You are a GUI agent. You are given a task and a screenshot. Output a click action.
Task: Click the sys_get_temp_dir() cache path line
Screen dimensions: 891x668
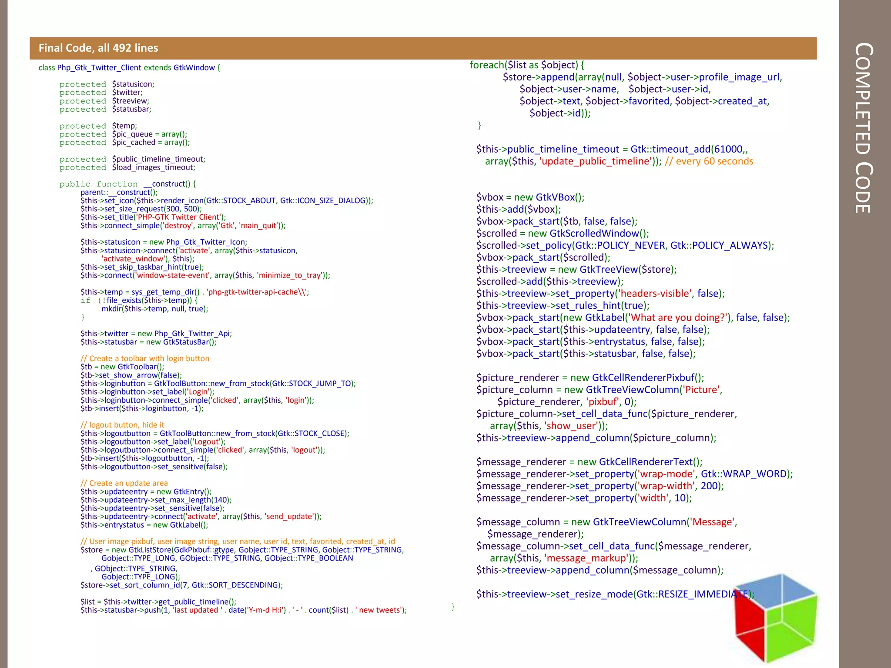click(x=195, y=292)
